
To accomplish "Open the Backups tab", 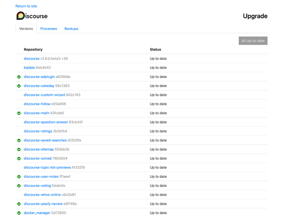I will [x=71, y=29].
